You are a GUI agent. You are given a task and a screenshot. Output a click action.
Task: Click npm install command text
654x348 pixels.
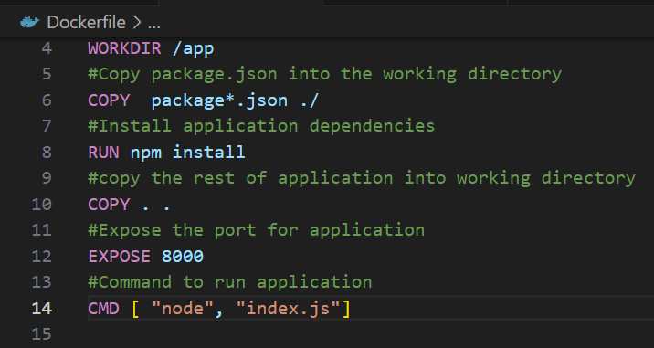tap(187, 153)
